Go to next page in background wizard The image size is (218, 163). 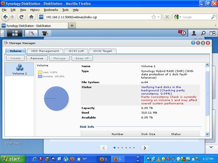tap(145, 148)
